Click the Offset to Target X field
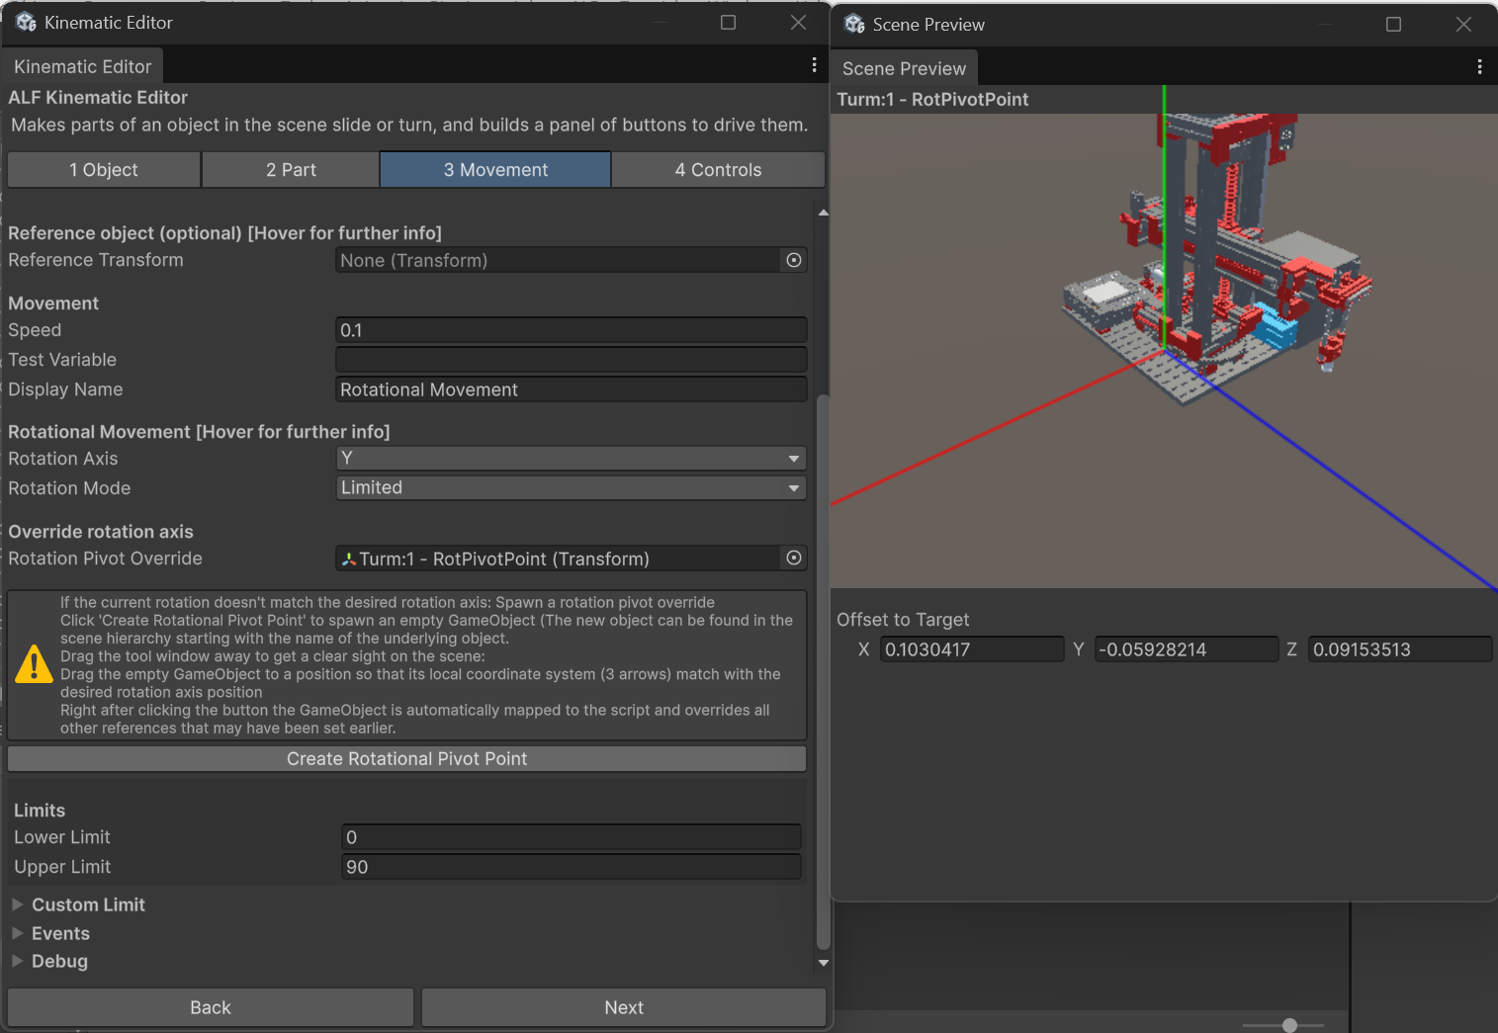Image resolution: width=1498 pixels, height=1033 pixels. (972, 649)
